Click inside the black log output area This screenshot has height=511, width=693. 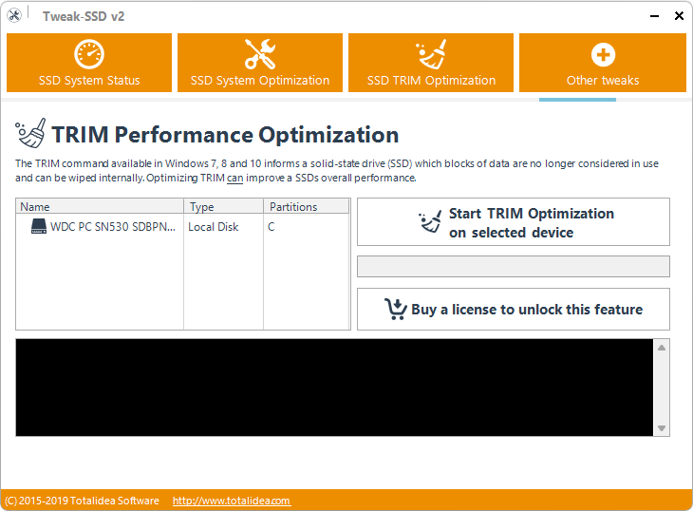coord(334,388)
